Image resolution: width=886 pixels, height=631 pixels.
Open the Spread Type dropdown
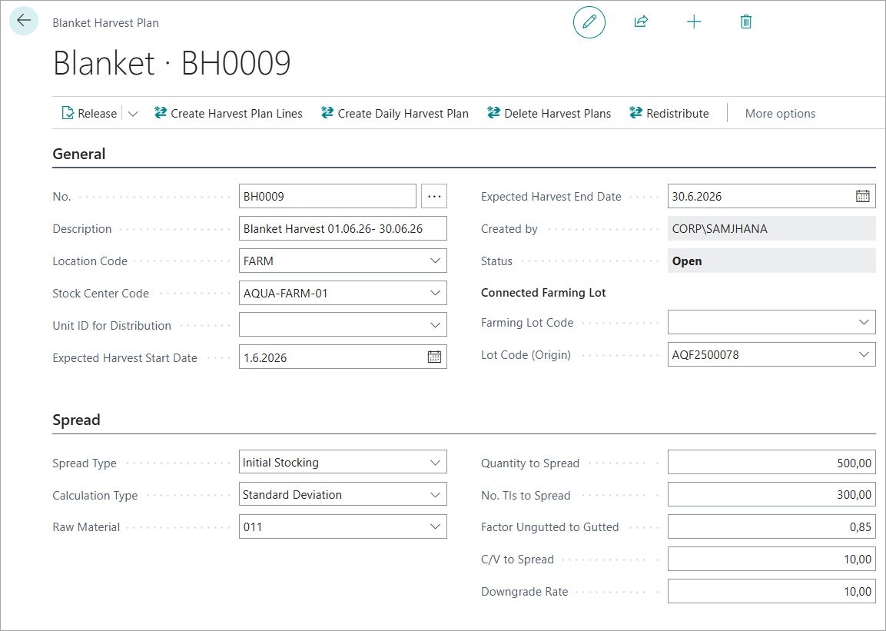pyautogui.click(x=435, y=462)
